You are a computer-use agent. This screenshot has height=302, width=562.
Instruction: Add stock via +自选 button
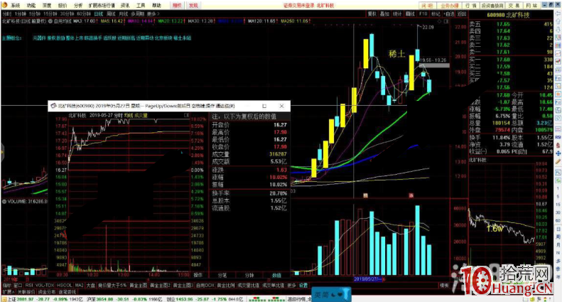pyautogui.click(x=449, y=14)
